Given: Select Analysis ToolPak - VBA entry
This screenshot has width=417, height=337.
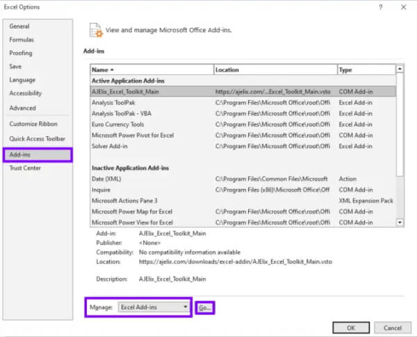Looking at the screenshot, I should (x=122, y=113).
